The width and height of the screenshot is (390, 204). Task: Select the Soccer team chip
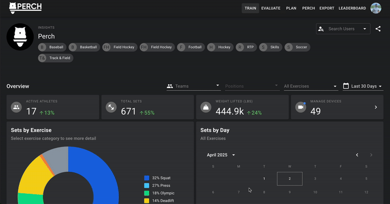point(297,47)
